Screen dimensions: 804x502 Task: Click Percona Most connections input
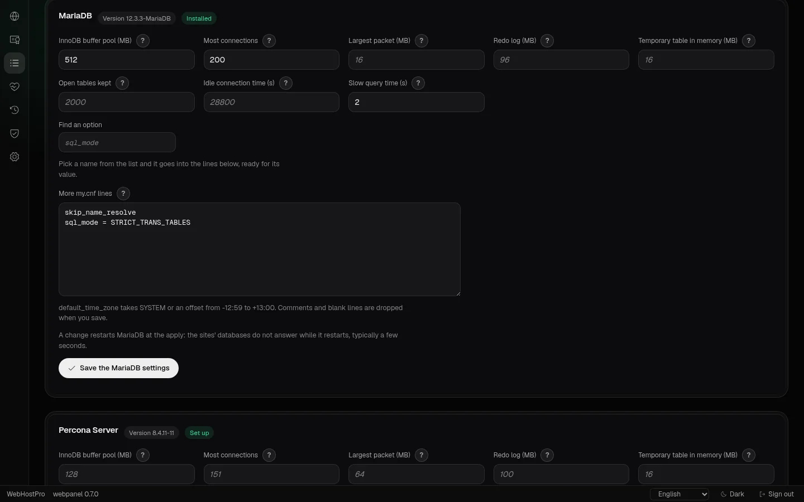pos(271,474)
